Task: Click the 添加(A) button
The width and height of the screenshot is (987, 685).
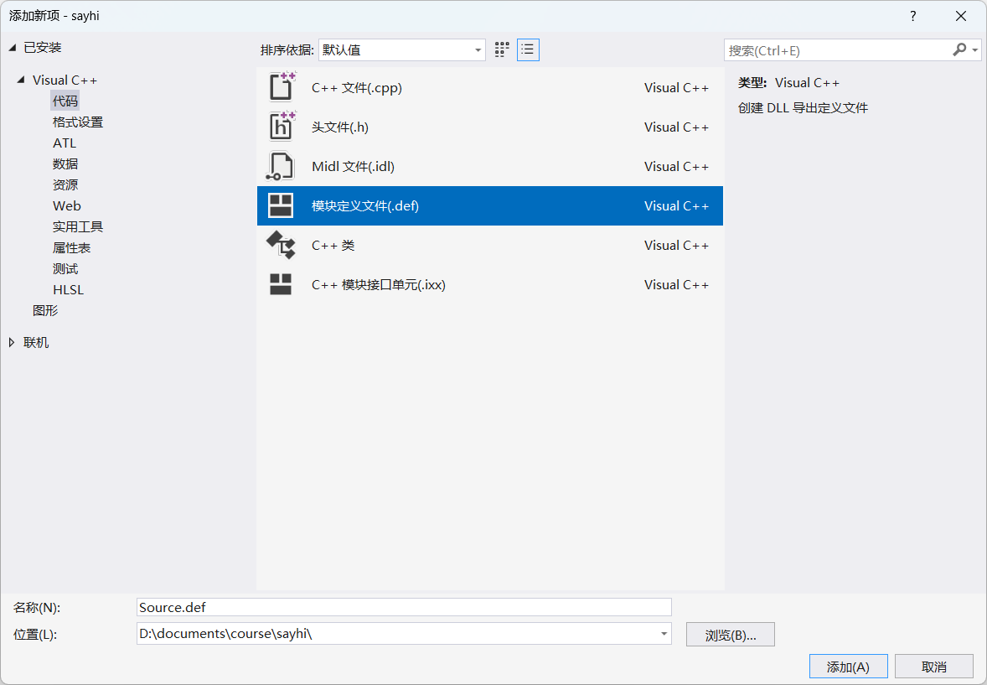Action: (848, 667)
